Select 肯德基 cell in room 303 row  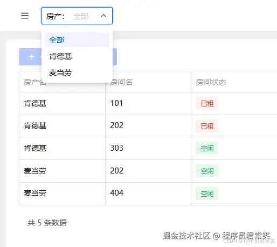pos(62,148)
